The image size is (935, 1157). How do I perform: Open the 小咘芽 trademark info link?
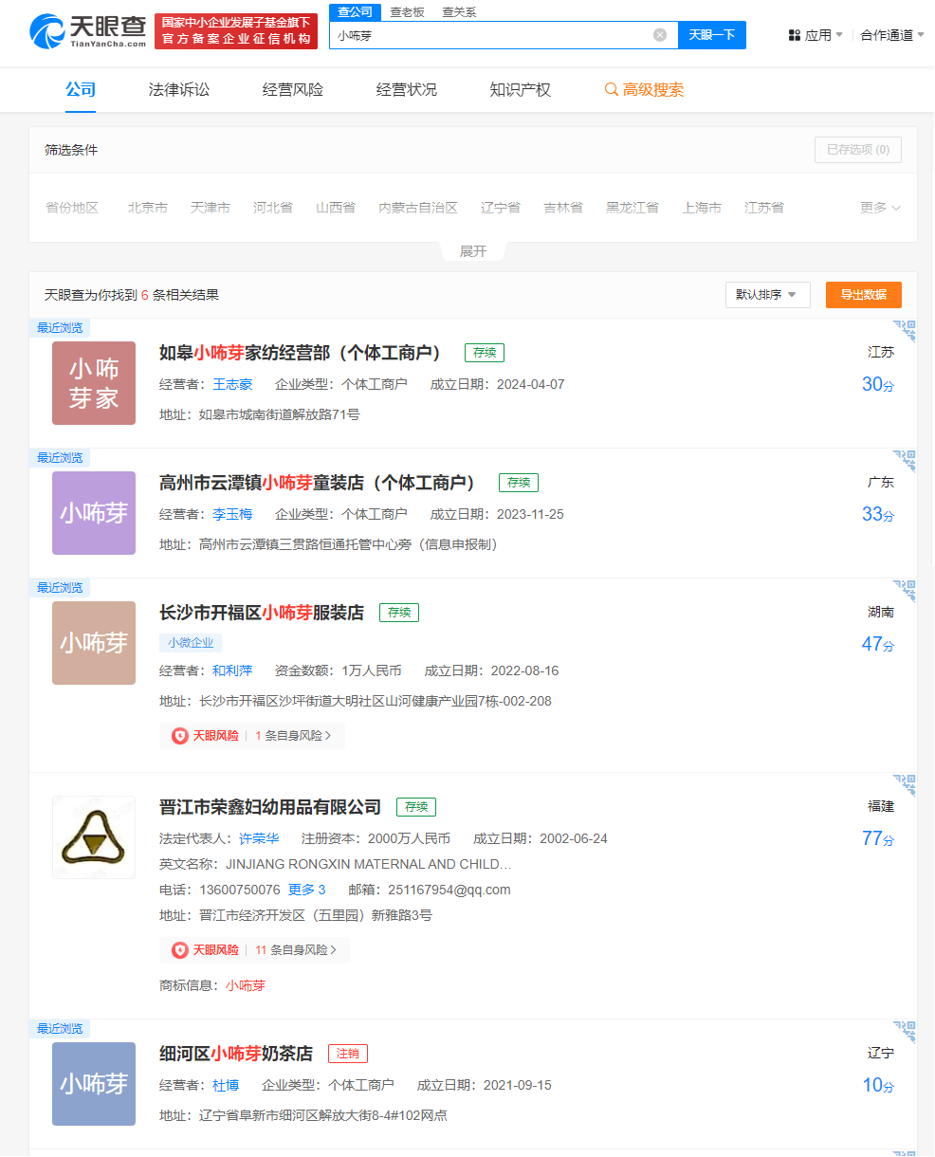click(246, 985)
